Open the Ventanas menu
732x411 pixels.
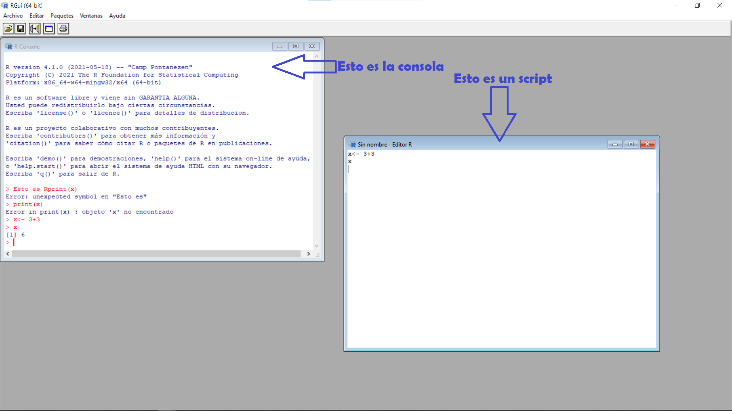click(x=91, y=16)
